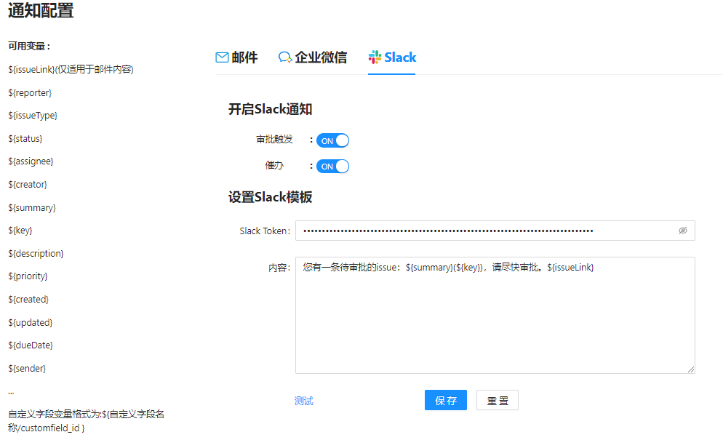Click the mail envelope icon
The width and height of the screenshot is (723, 448).
click(x=222, y=57)
